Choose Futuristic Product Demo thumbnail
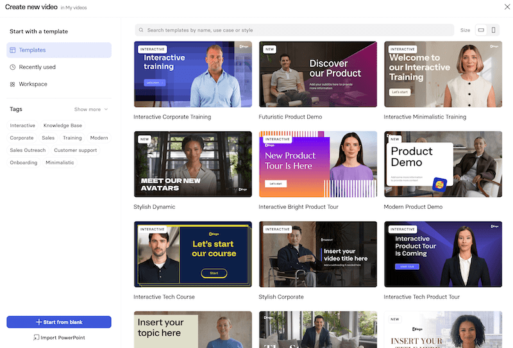Screen dimensions: 513x348 [318, 74]
